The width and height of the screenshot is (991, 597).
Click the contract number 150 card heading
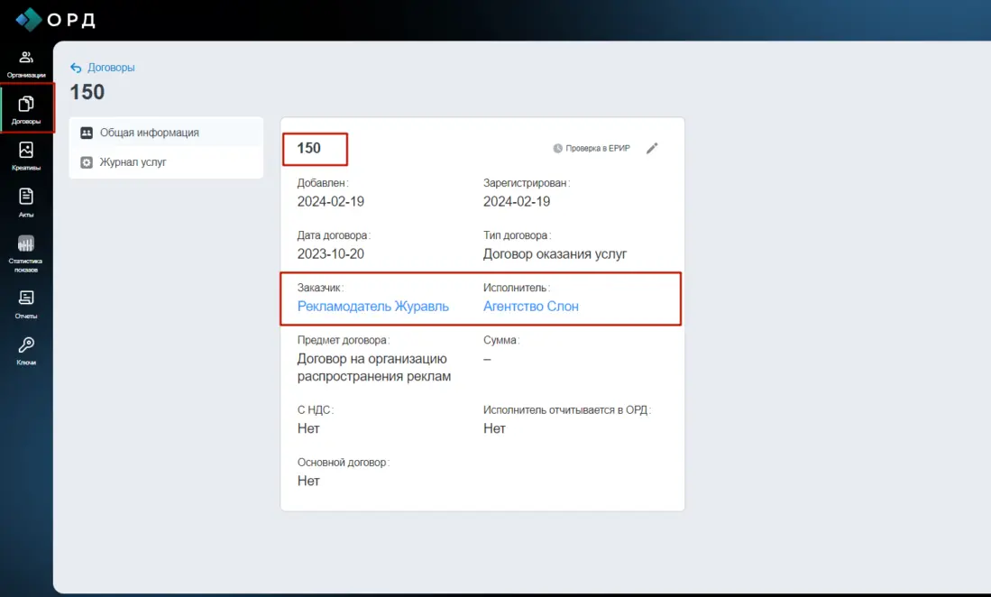(309, 149)
